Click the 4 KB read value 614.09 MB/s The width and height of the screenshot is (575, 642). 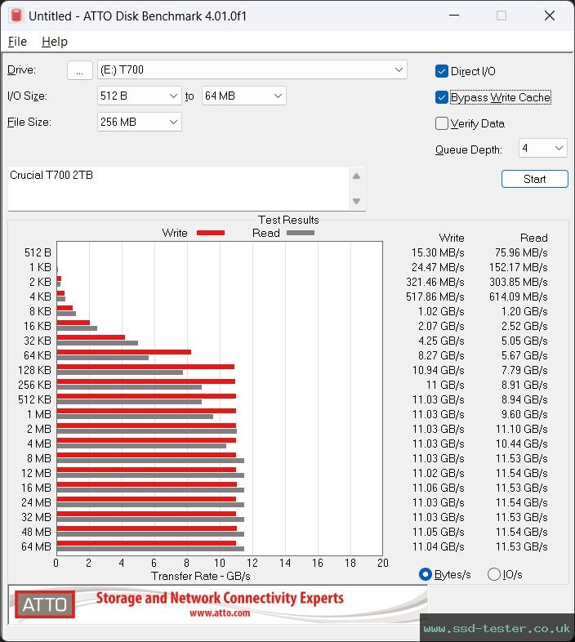(518, 296)
